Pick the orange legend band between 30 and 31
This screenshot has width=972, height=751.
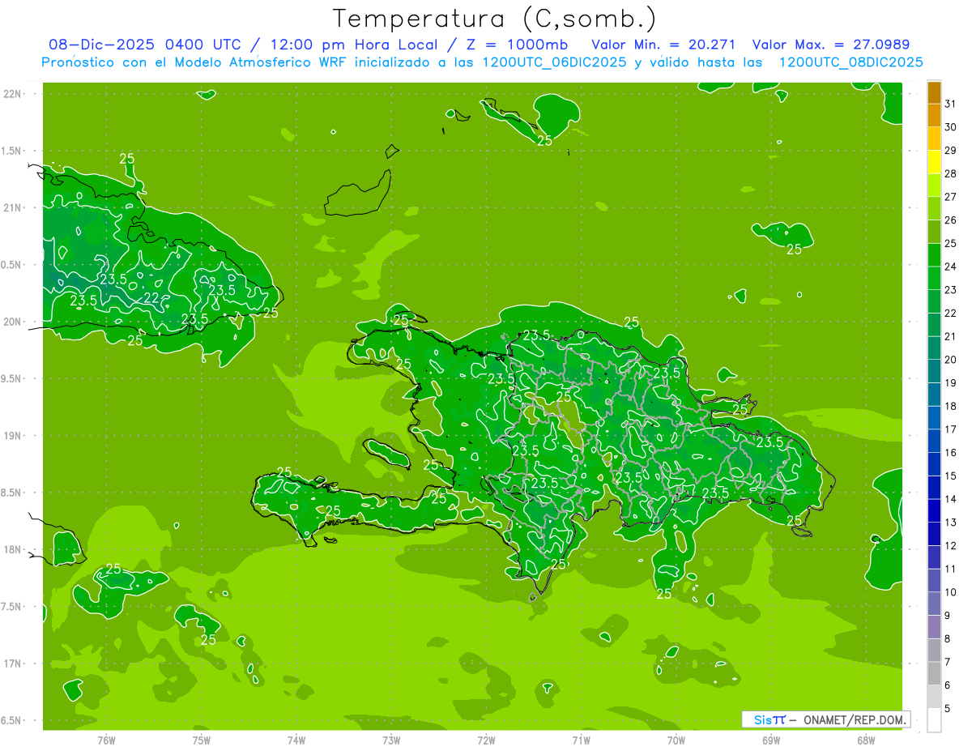point(934,115)
